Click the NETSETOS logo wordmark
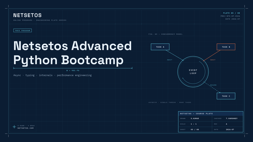253x142 pixels. coord(28,15)
